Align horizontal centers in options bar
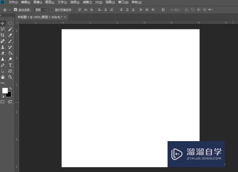This screenshot has width=238, height=172. [106, 10]
